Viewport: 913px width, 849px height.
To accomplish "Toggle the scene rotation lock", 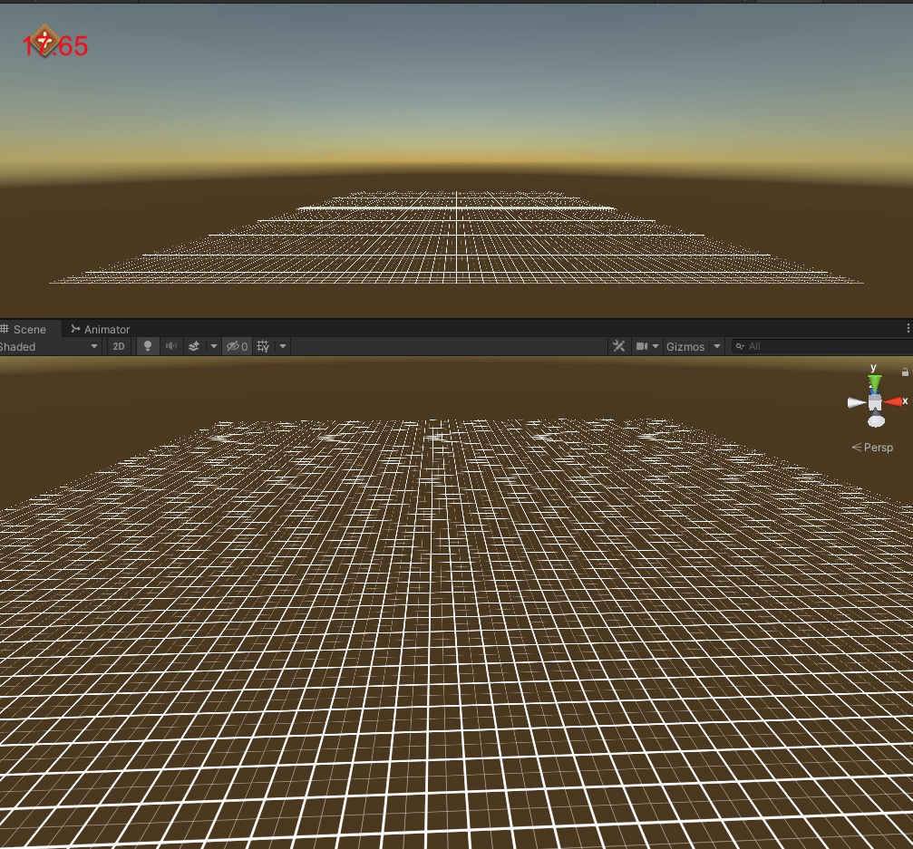I will point(905,371).
